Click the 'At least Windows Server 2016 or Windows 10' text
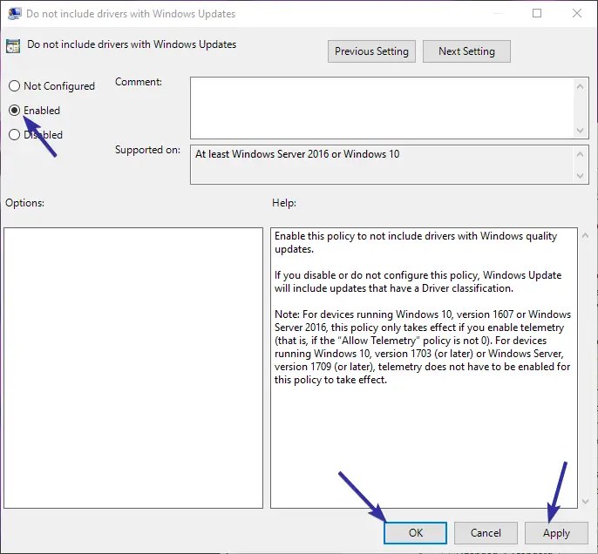 (297, 154)
